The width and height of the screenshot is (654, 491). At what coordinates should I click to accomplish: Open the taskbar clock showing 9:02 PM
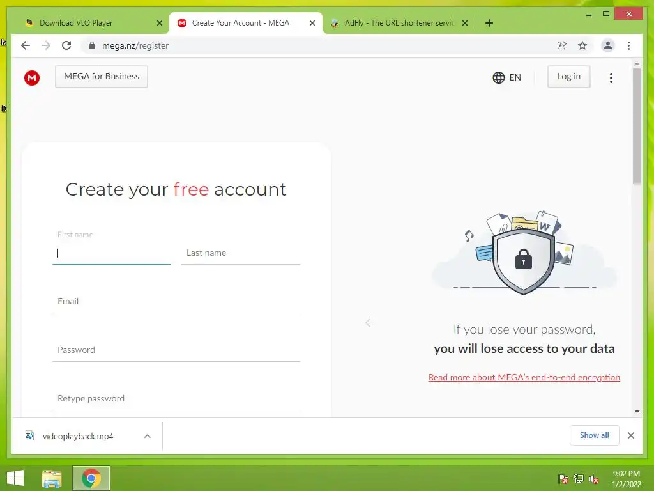pos(626,479)
